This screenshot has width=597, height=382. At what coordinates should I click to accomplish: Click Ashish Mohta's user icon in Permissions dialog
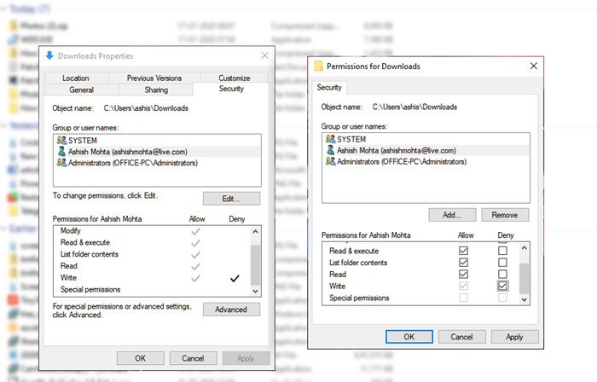click(329, 150)
